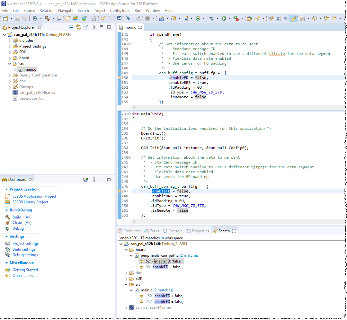Expand the SDK node in search results
This screenshot has height=320, width=347.
(x=126, y=279)
